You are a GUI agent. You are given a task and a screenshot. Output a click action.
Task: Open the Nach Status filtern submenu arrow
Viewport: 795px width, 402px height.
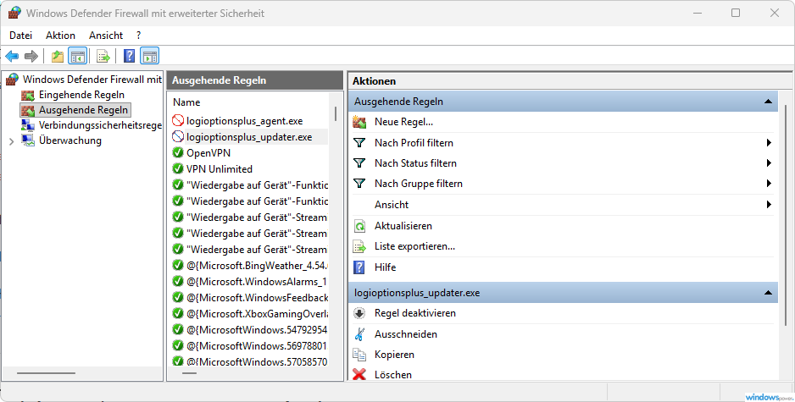click(x=769, y=163)
